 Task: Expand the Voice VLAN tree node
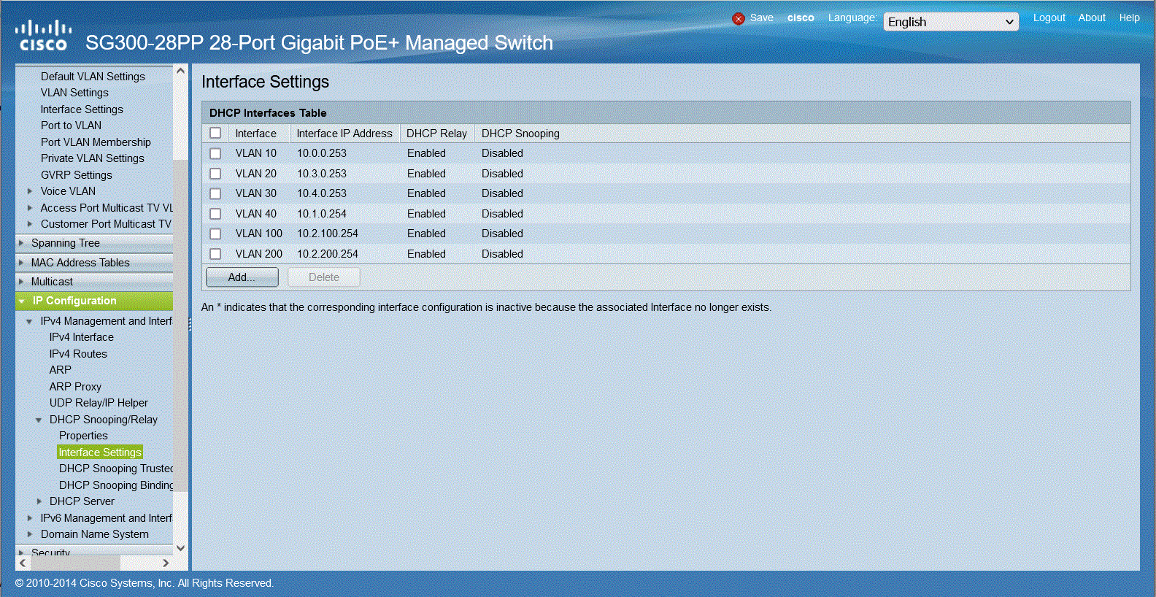(30, 191)
